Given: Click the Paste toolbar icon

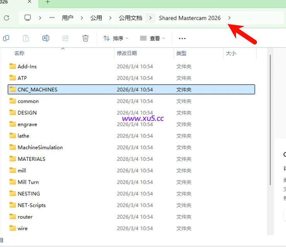Looking at the screenshot, I should click(x=26, y=38).
